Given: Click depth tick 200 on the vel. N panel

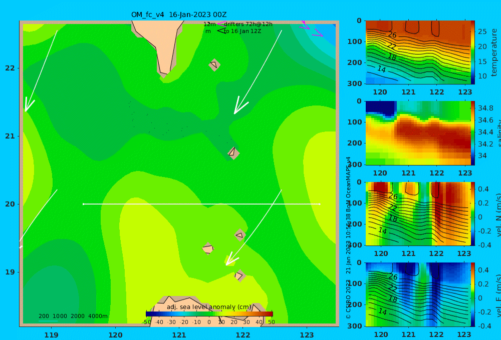Looking at the screenshot, I should point(355,224).
